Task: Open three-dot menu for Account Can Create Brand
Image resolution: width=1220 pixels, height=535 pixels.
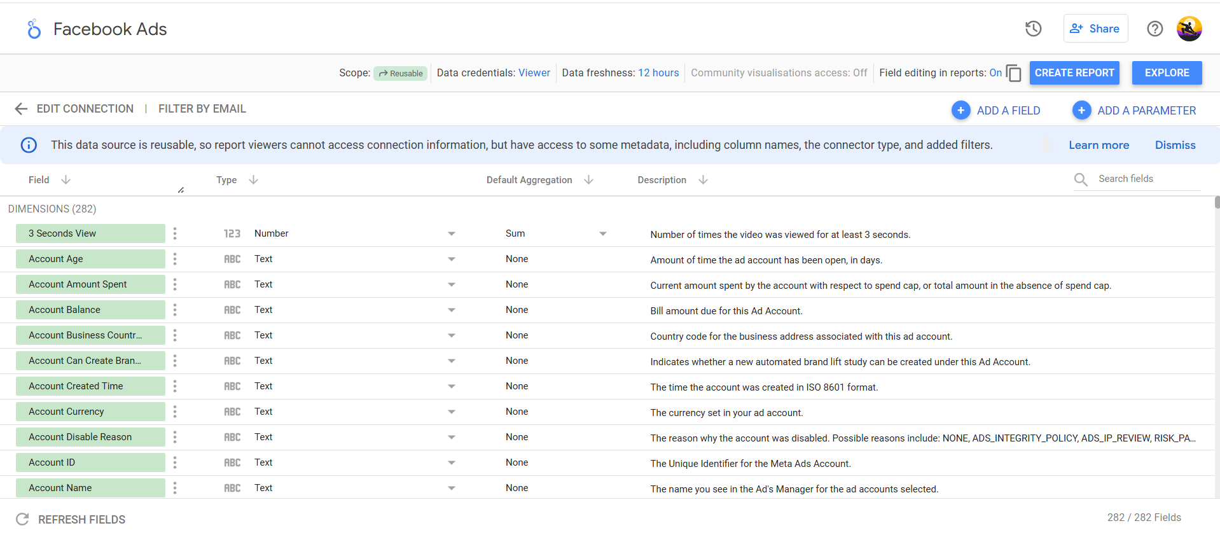Action: [175, 361]
